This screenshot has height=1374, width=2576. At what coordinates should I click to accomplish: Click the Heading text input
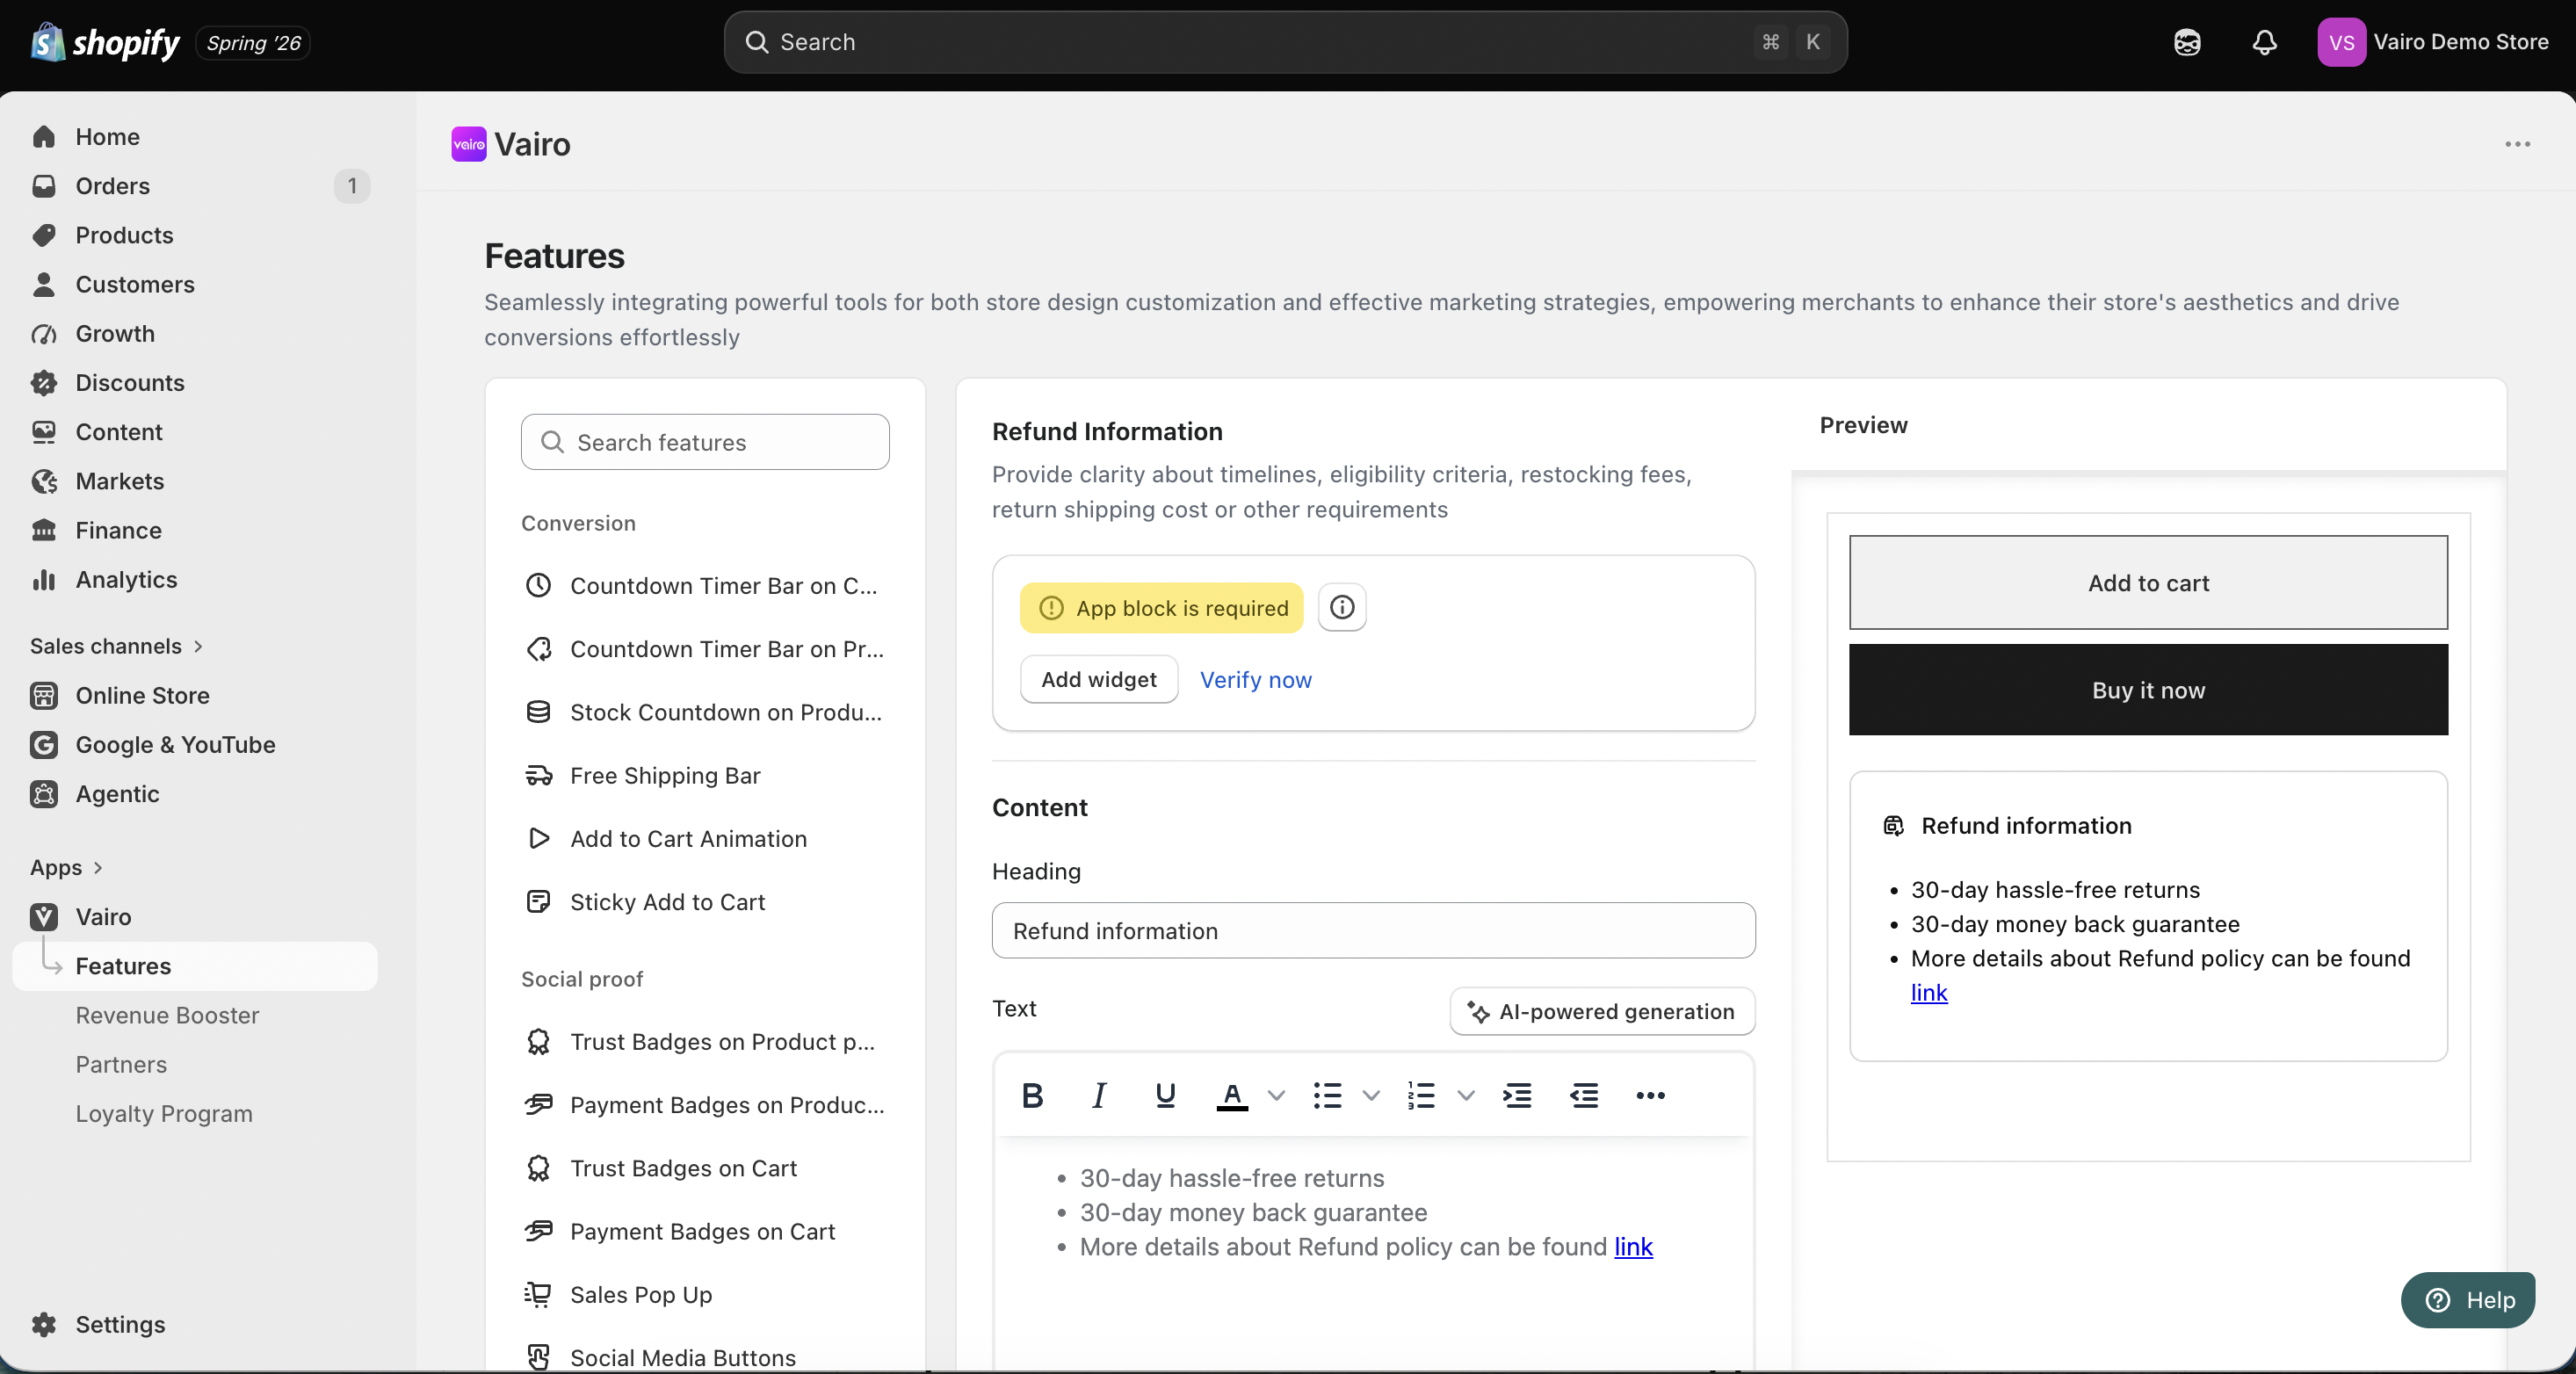(x=1373, y=930)
